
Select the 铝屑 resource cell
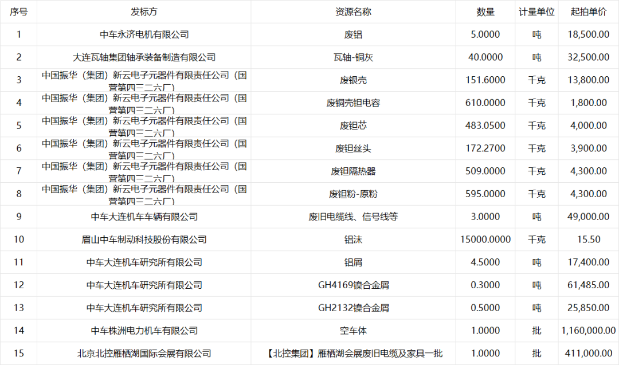(353, 262)
